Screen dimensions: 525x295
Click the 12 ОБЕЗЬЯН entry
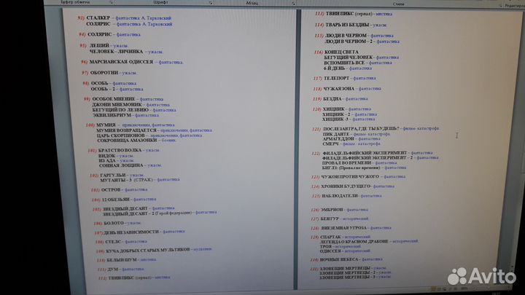coord(114,198)
